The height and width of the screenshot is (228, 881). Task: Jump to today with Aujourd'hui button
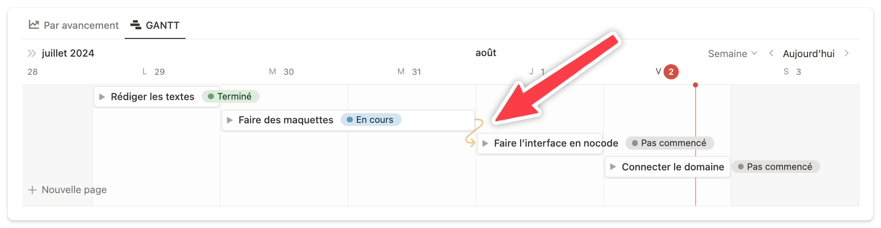tap(809, 54)
